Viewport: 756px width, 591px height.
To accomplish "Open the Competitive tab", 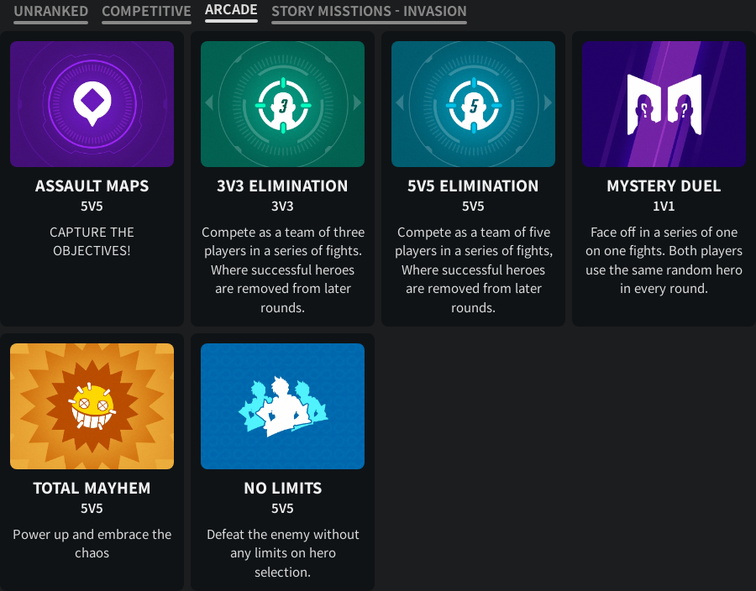I will 146,11.
